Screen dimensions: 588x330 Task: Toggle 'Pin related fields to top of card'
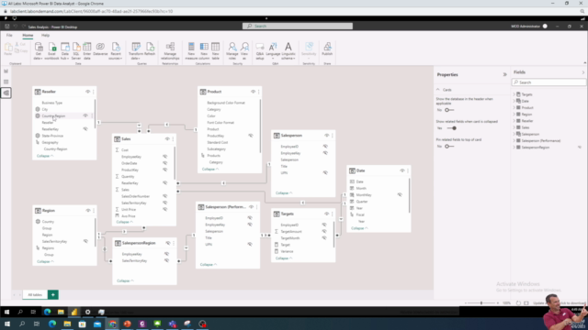pos(449,147)
